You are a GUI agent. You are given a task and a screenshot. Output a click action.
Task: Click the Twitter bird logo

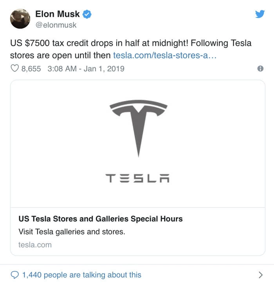pos(260,14)
